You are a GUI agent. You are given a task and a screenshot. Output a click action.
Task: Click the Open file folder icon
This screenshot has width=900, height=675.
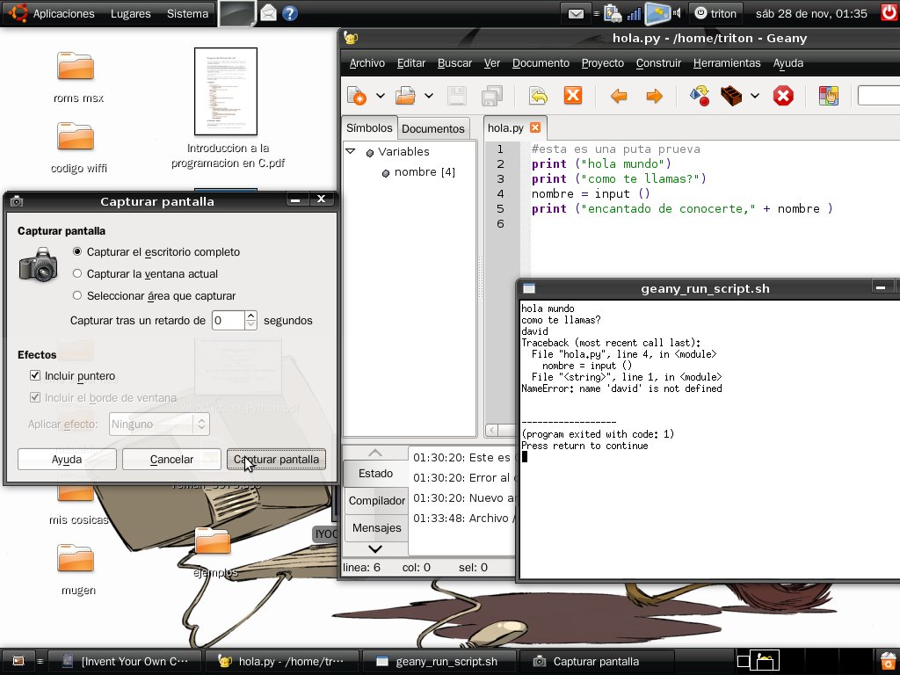405,96
